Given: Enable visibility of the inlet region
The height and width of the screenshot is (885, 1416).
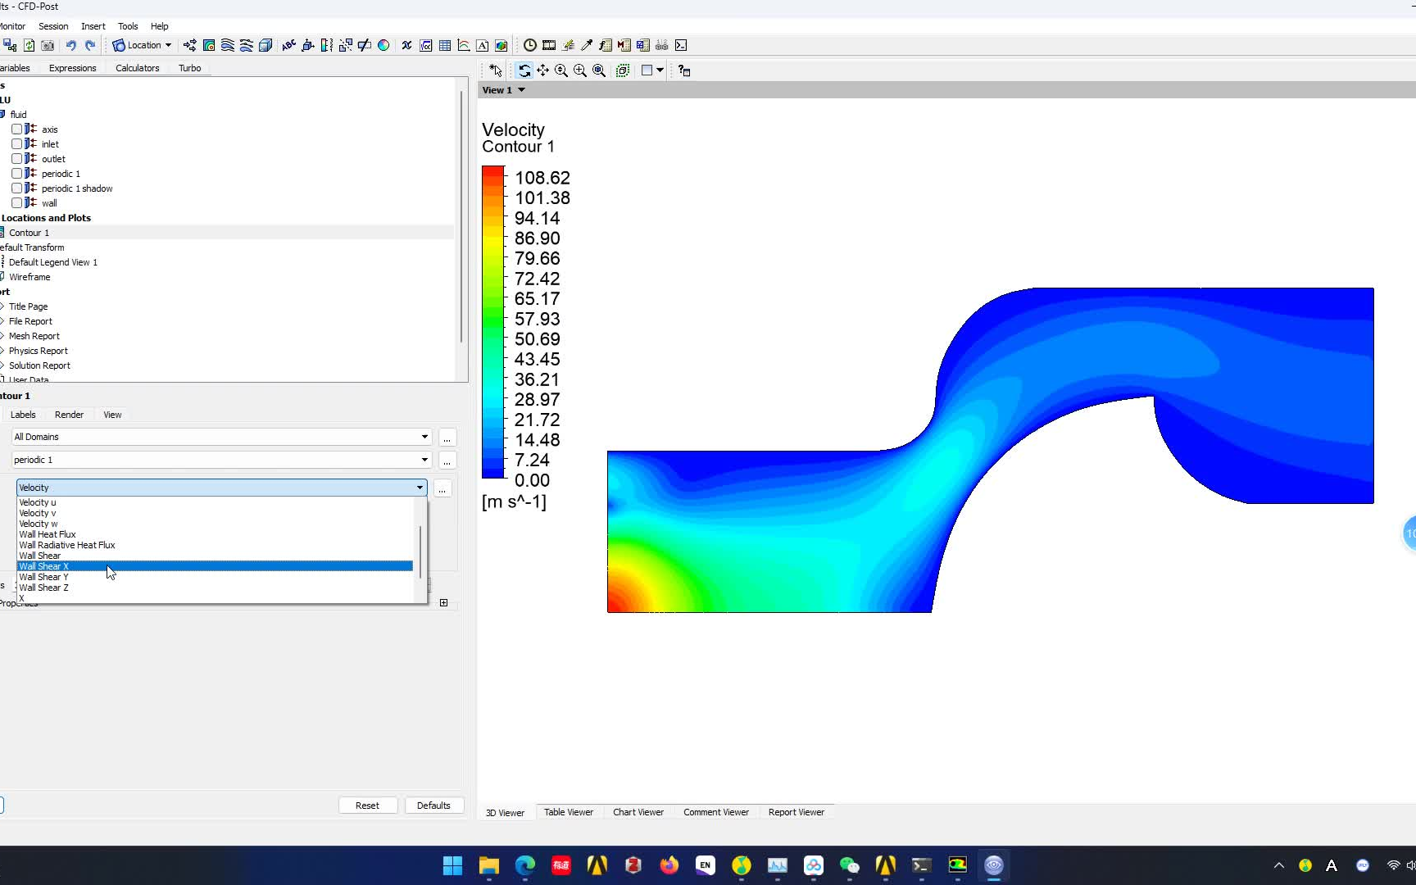Looking at the screenshot, I should click(x=18, y=143).
